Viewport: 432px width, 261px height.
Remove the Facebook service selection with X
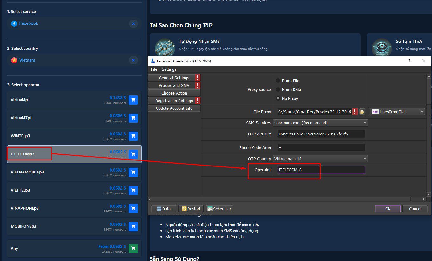133,23
